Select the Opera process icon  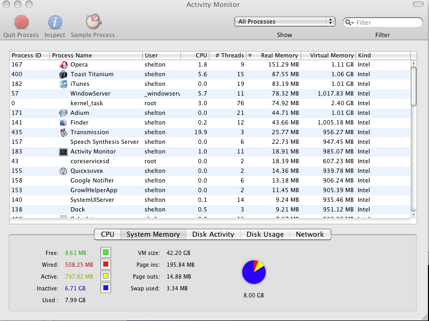click(63, 65)
